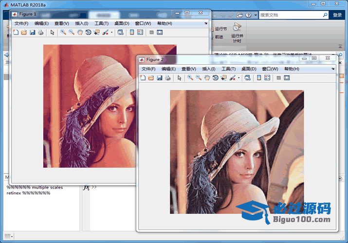
Task: Open 桌面(D) menu in Figure 1
Action: pyautogui.click(x=122, y=23)
